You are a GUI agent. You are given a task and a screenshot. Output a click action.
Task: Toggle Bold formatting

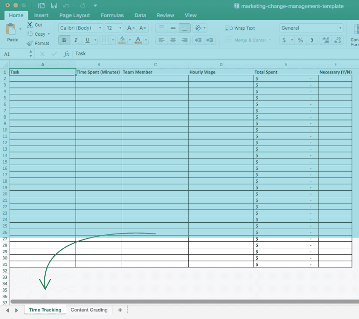64,40
